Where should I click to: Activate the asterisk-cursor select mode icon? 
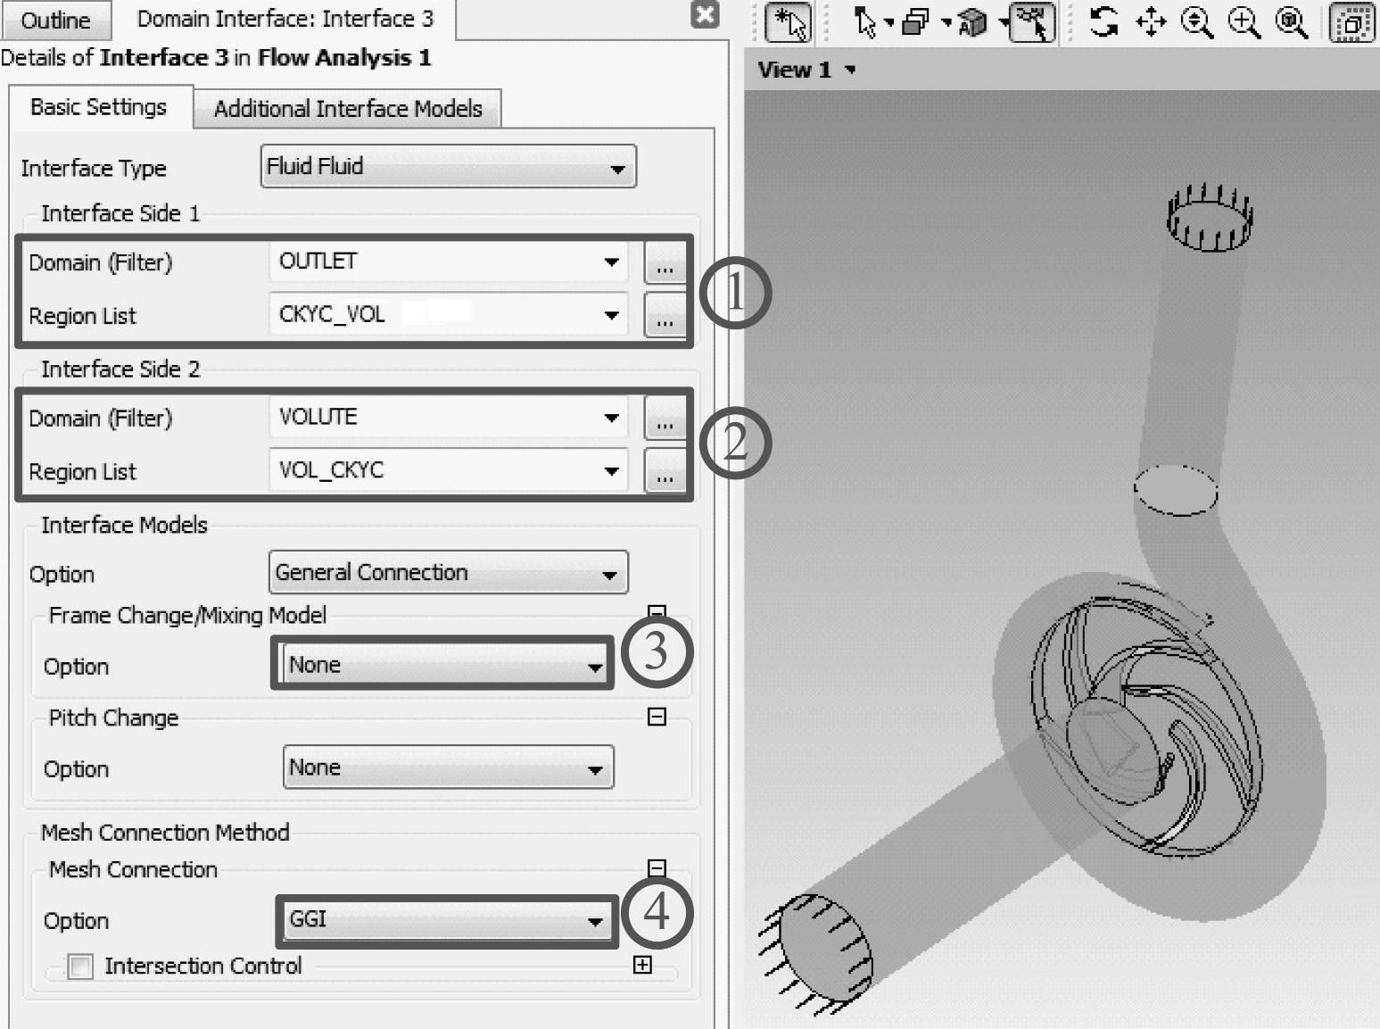point(789,22)
